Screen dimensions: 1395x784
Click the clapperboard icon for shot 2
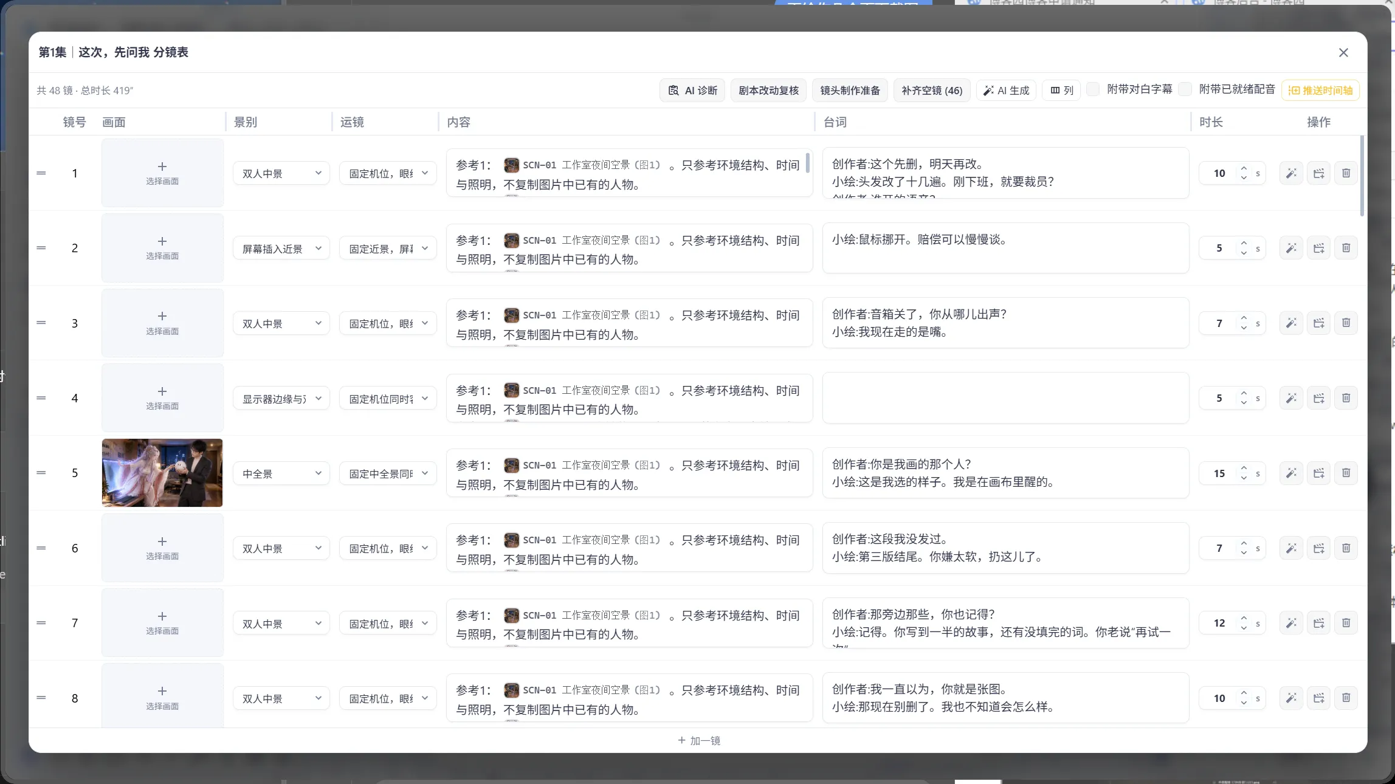point(1318,248)
